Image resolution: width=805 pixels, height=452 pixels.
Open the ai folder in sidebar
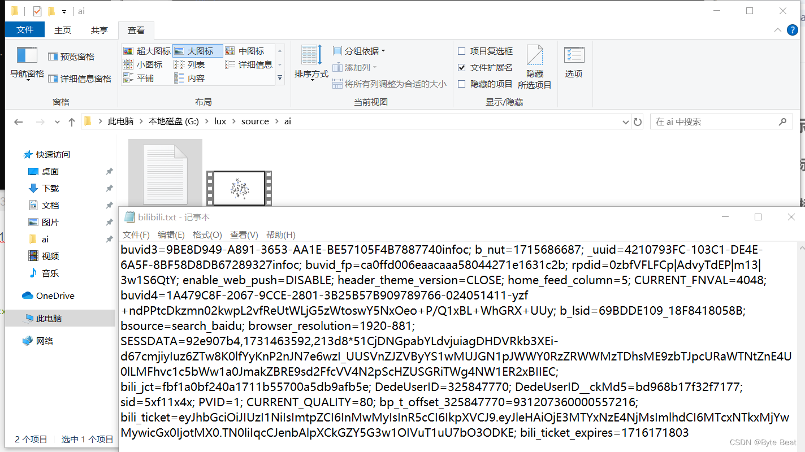[45, 239]
